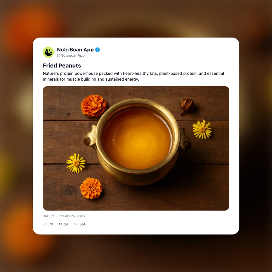Open the brass pot photo attachment
This screenshot has width=272, height=272.
[x=136, y=148]
